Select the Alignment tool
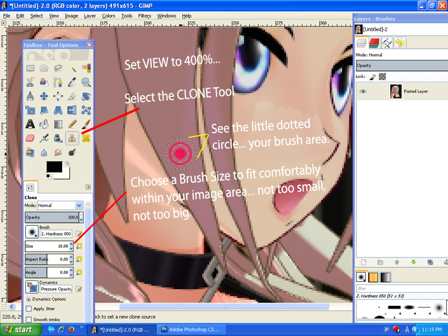Viewport: 448px width, 336px height. click(58, 96)
